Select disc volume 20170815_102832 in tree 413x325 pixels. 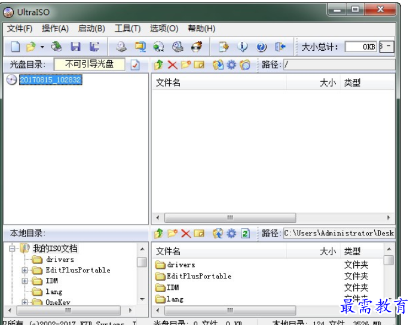point(51,80)
